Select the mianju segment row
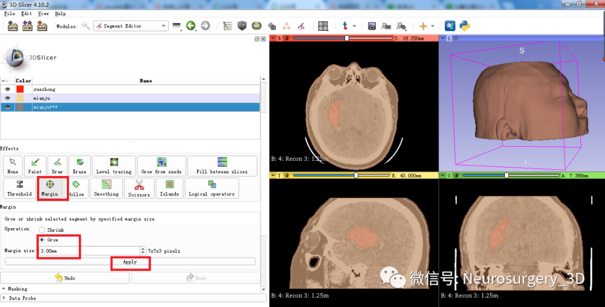605x307 pixels. [x=130, y=98]
